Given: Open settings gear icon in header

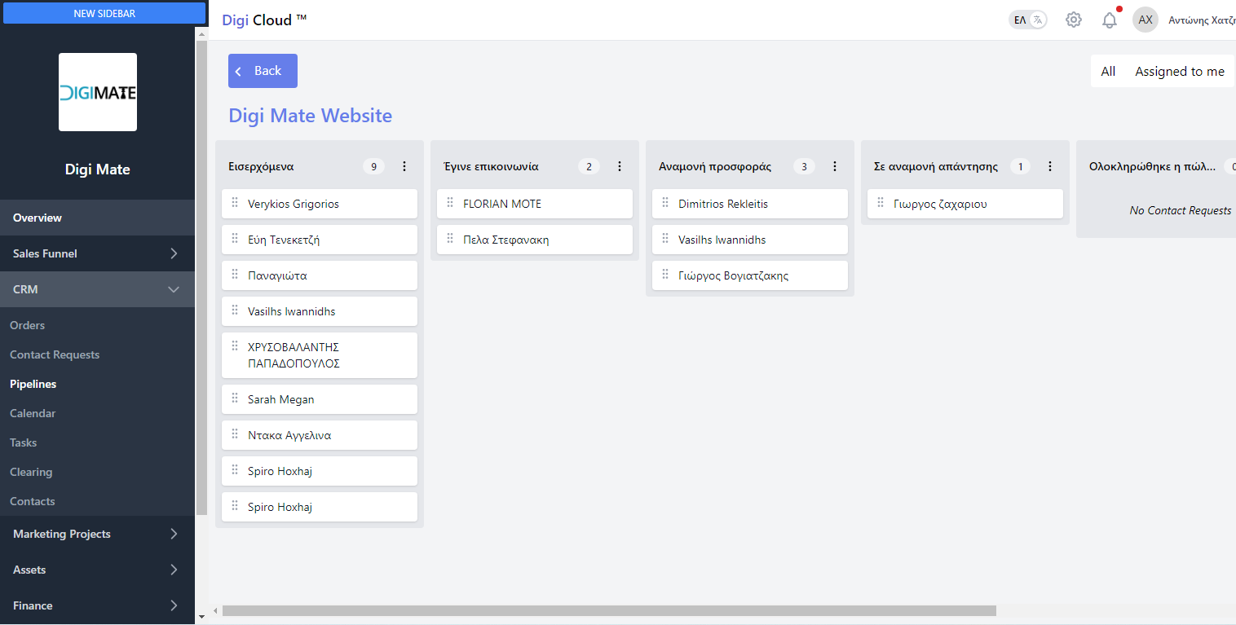Looking at the screenshot, I should [x=1074, y=20].
